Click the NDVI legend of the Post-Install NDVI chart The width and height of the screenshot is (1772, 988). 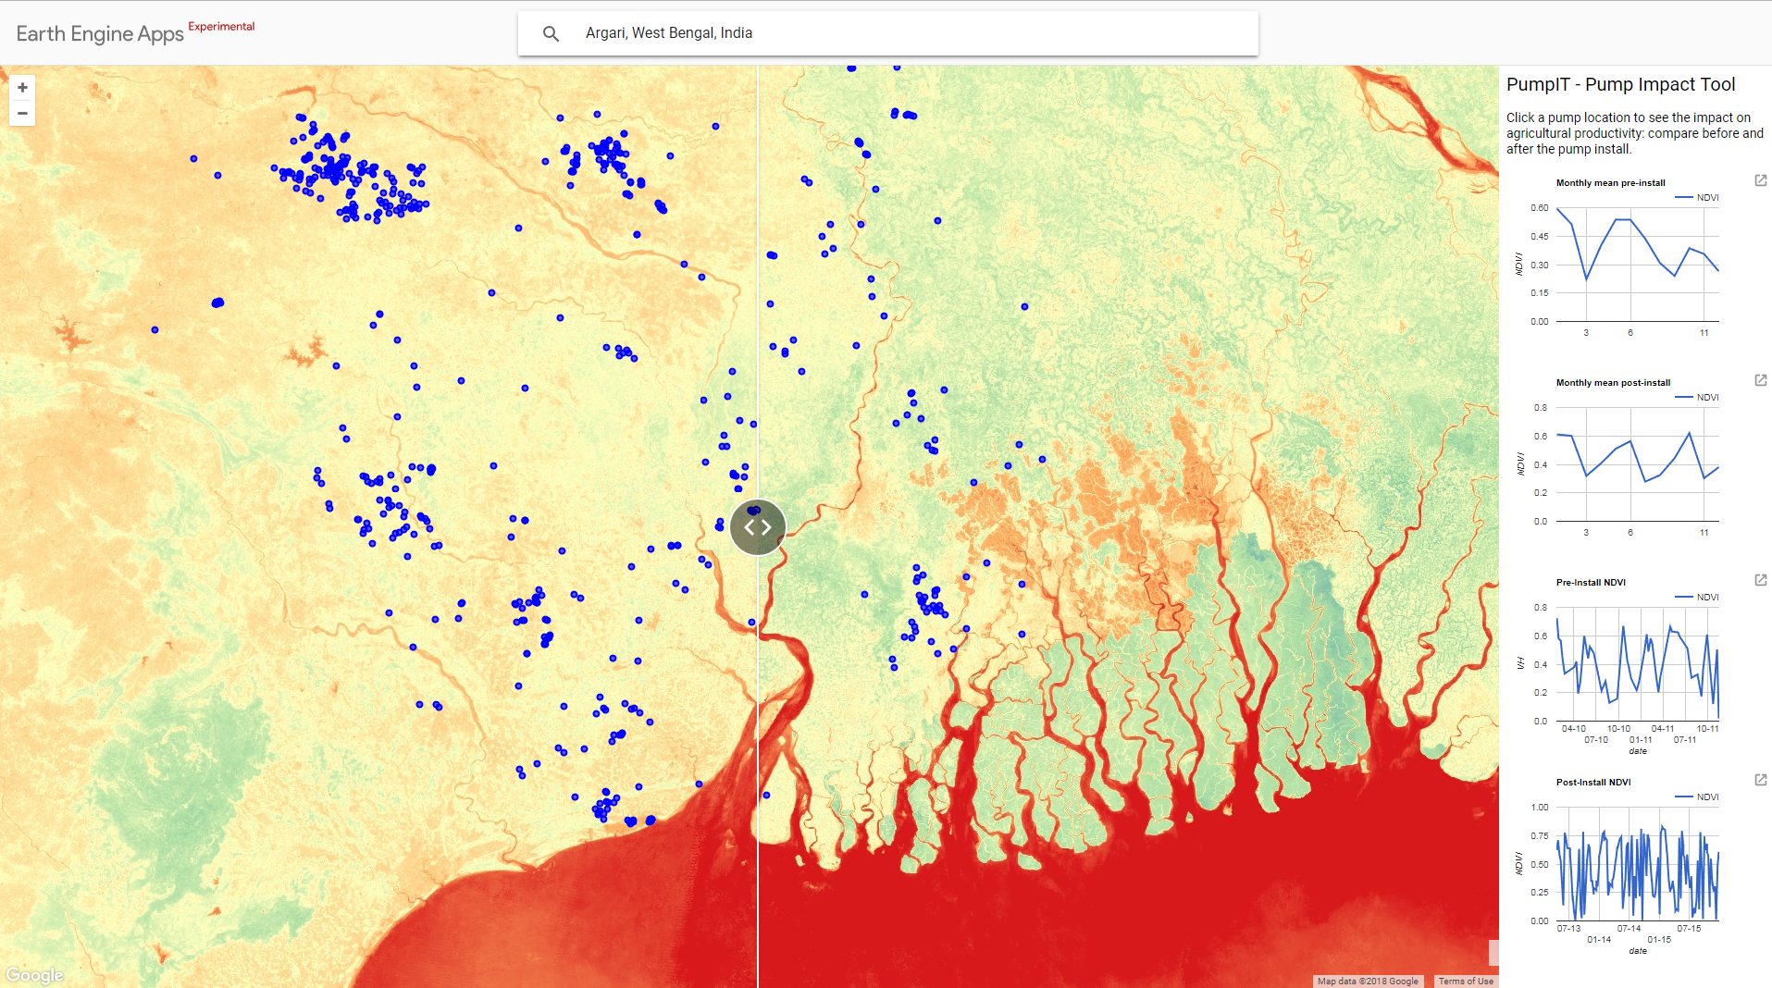pyautogui.click(x=1697, y=797)
